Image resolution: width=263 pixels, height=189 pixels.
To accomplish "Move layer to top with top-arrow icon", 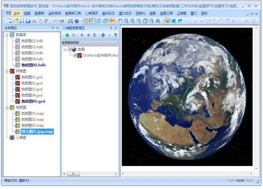I will (95, 35).
